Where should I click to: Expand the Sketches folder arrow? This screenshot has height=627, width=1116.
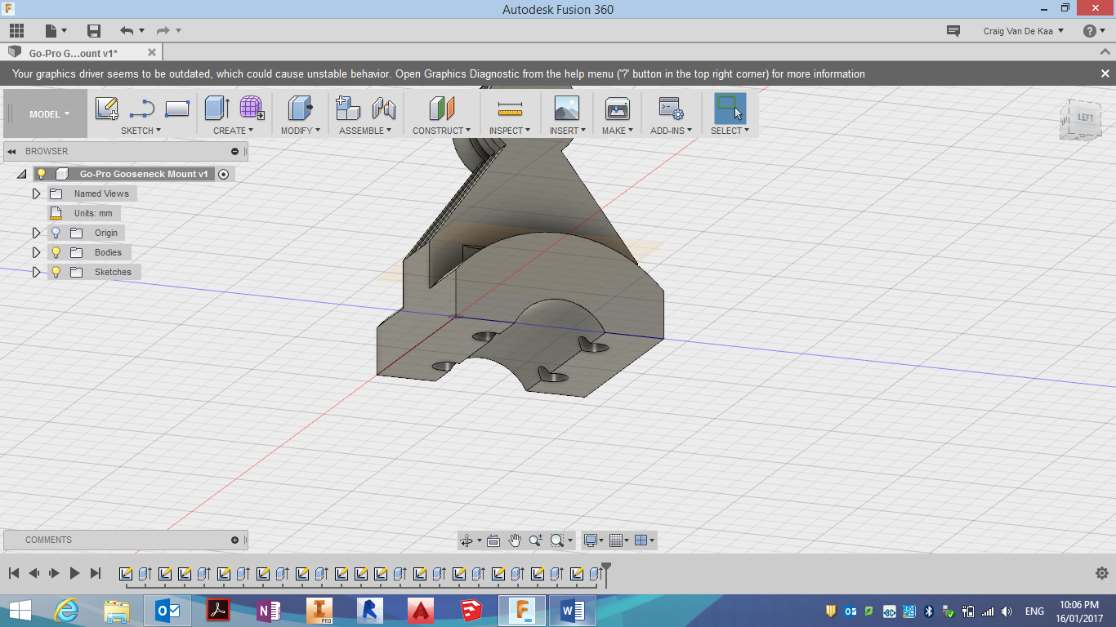36,272
